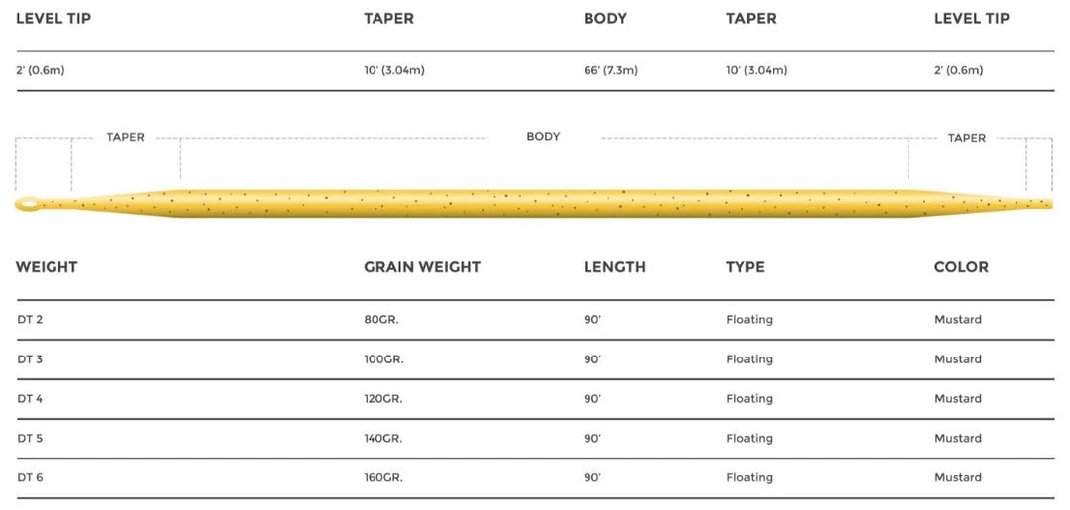Select the DT 2 weight row label
The image size is (1070, 510).
30,320
